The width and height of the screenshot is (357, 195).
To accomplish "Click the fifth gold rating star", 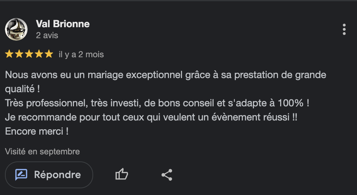I will (49, 54).
